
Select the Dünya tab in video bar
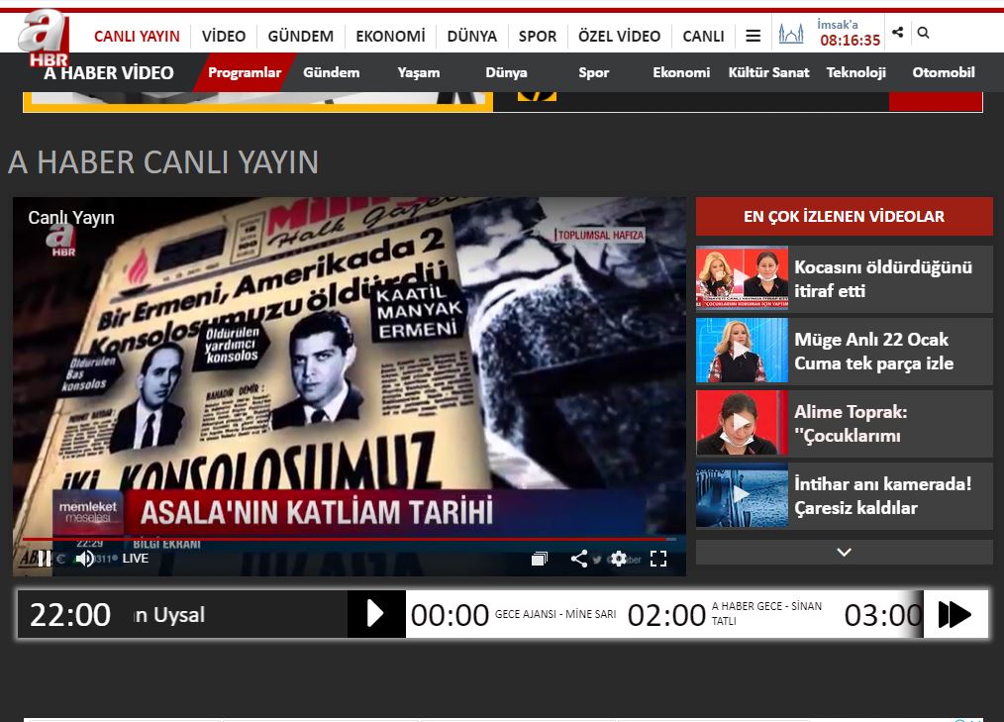[506, 72]
